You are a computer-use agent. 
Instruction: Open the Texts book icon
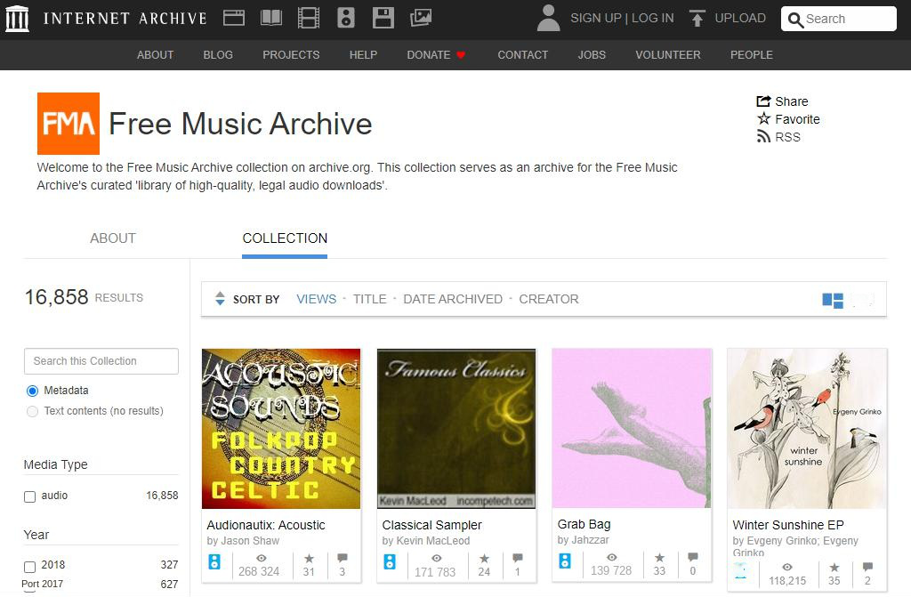271,17
